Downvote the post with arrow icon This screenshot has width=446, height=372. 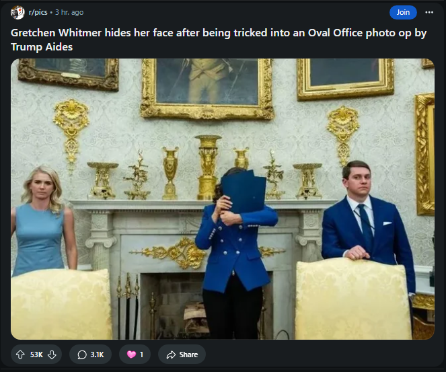(x=52, y=355)
